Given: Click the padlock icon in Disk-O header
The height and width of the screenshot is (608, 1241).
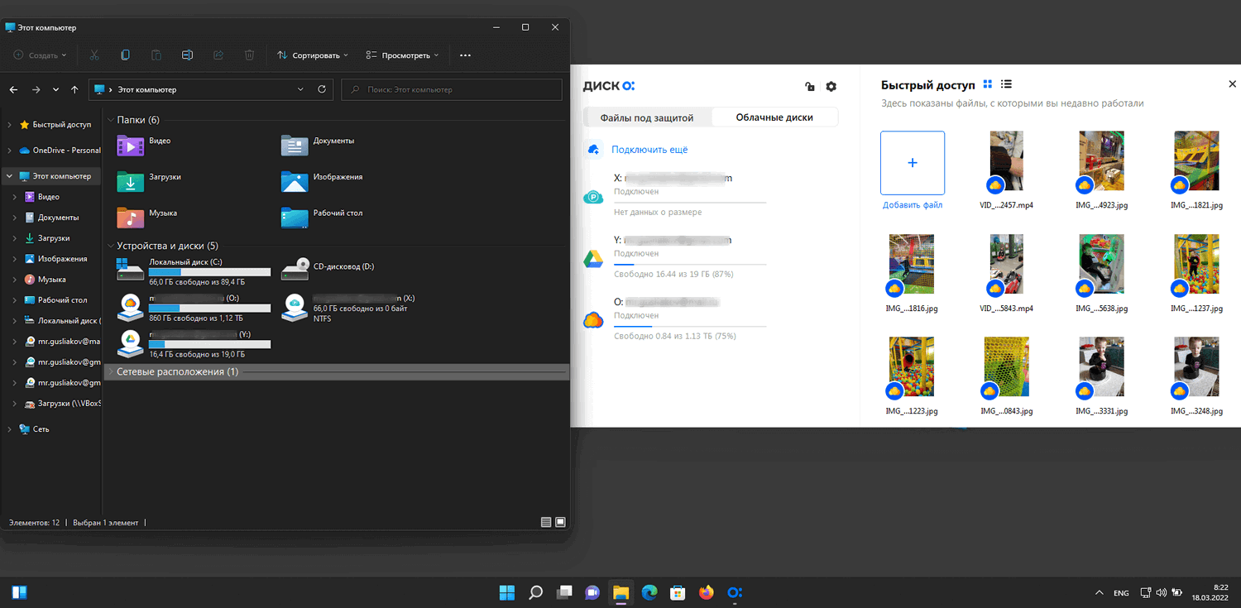Looking at the screenshot, I should coord(810,86).
